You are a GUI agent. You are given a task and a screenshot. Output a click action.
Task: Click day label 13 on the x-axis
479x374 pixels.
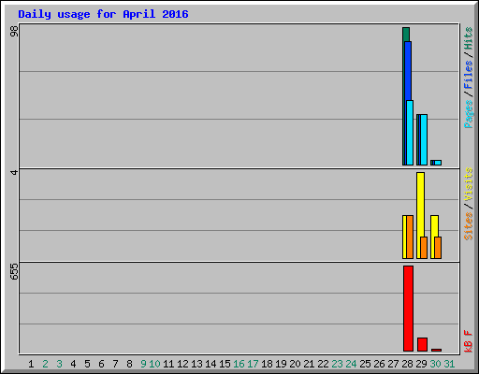[196, 364]
